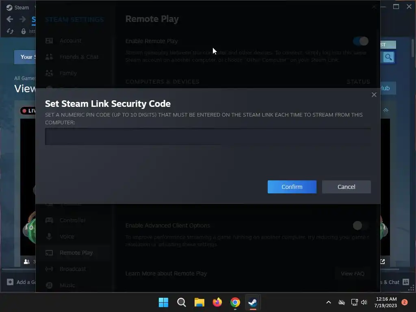The width and height of the screenshot is (416, 312).
Task: Open File Explorer from taskbar
Action: 199,302
